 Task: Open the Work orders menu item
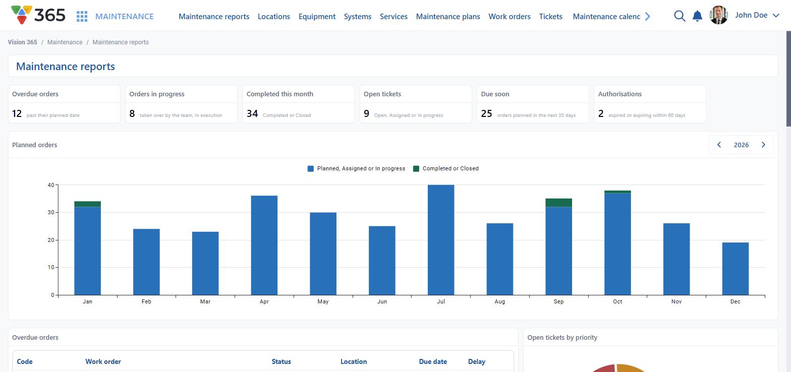510,16
